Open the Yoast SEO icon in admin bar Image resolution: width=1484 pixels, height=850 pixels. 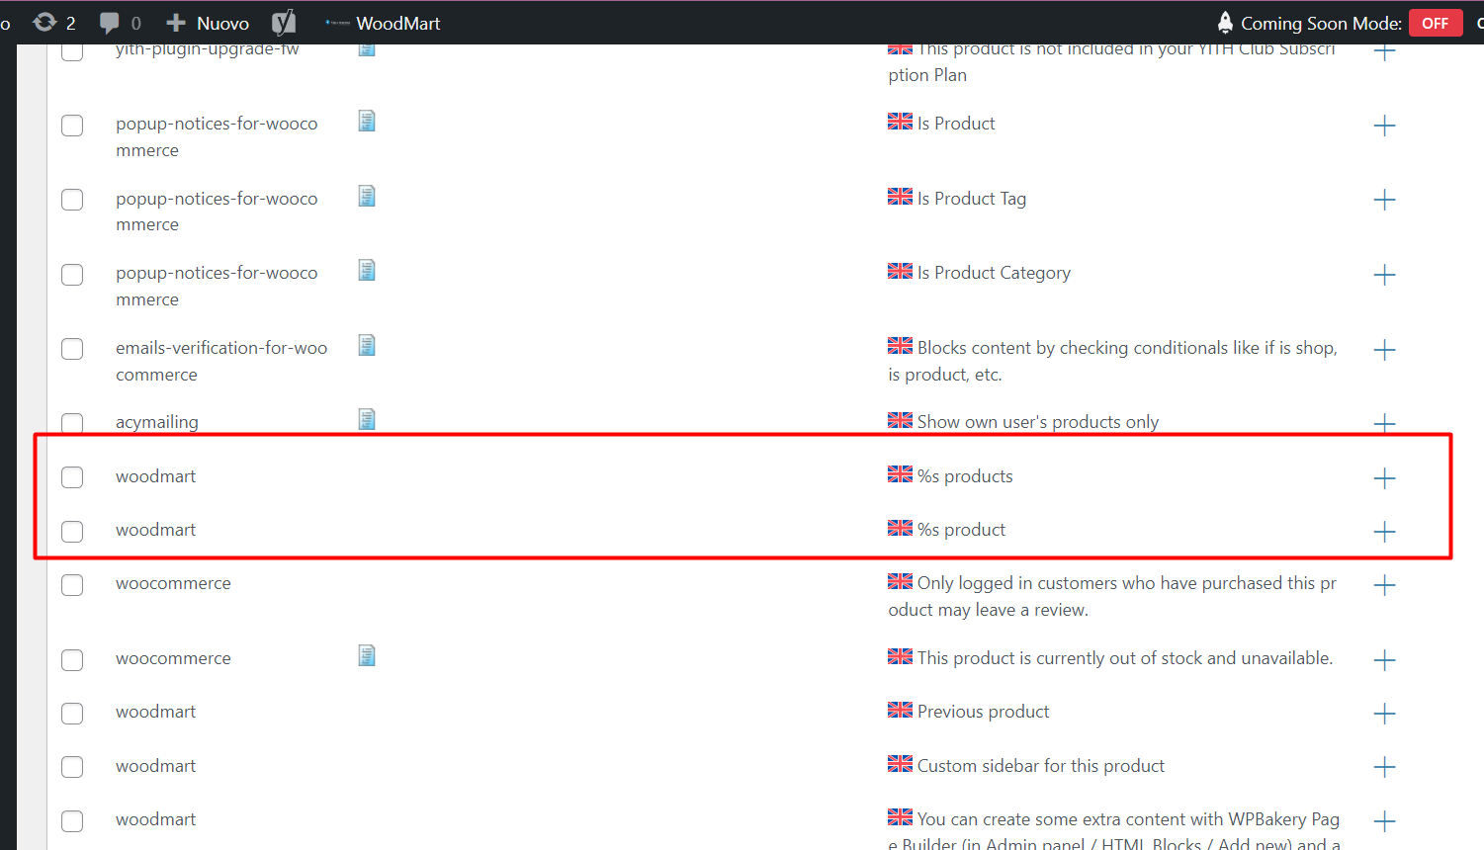(x=284, y=22)
